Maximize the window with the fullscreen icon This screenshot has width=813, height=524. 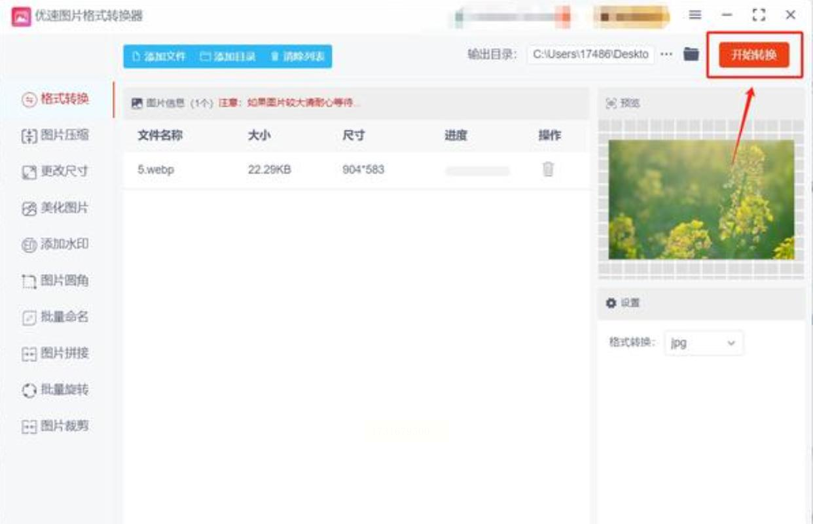(x=759, y=15)
